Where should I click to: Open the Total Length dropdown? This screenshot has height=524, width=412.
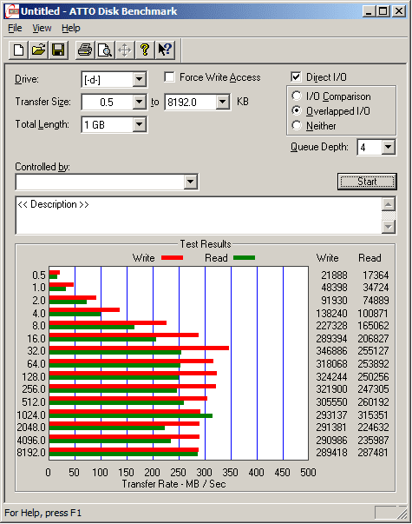point(139,124)
